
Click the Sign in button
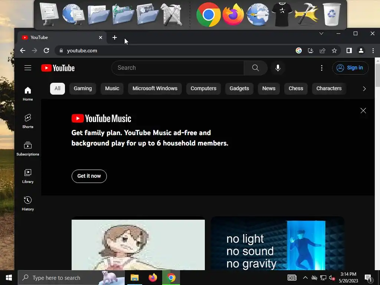pyautogui.click(x=350, y=68)
